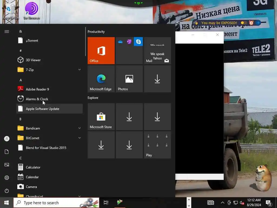Click the Start menu hamburger expand icon
This screenshot has height=208, width=277.
(x=7, y=31)
